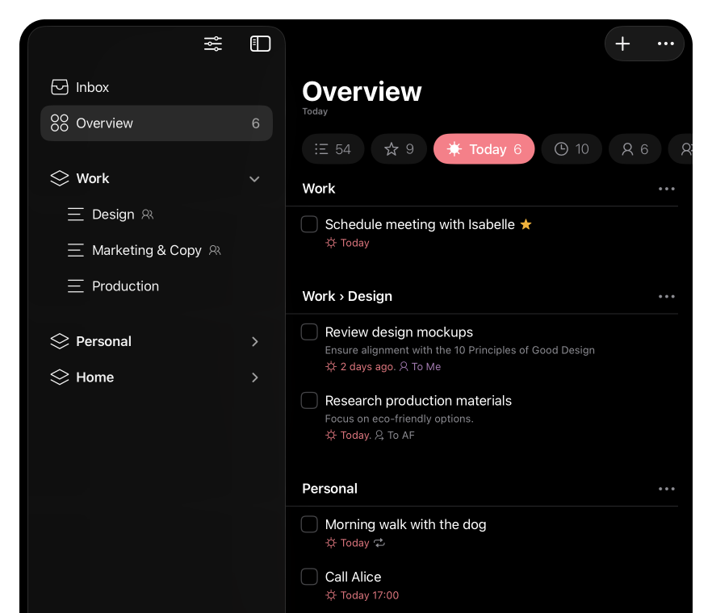Toggle the sidebar visibility icon

coord(260,44)
